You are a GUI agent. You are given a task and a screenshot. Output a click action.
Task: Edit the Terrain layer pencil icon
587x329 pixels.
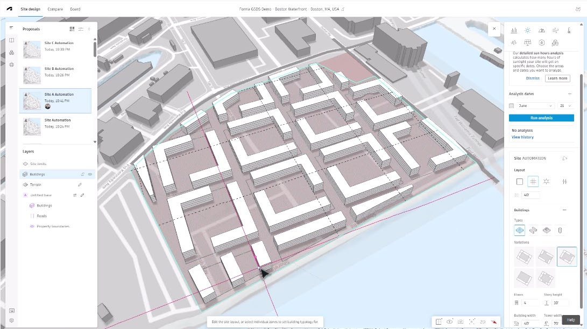(x=80, y=185)
